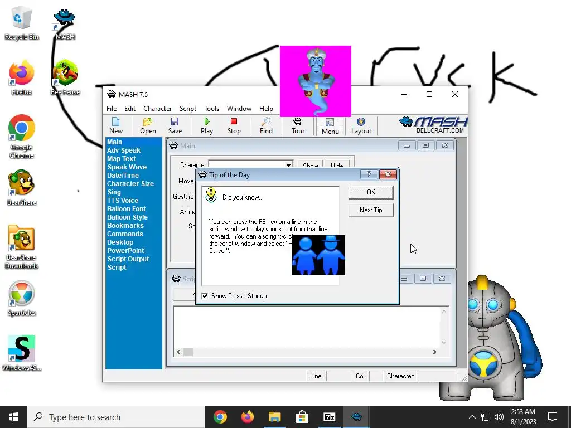Open a script with the Open icon

tap(148, 125)
